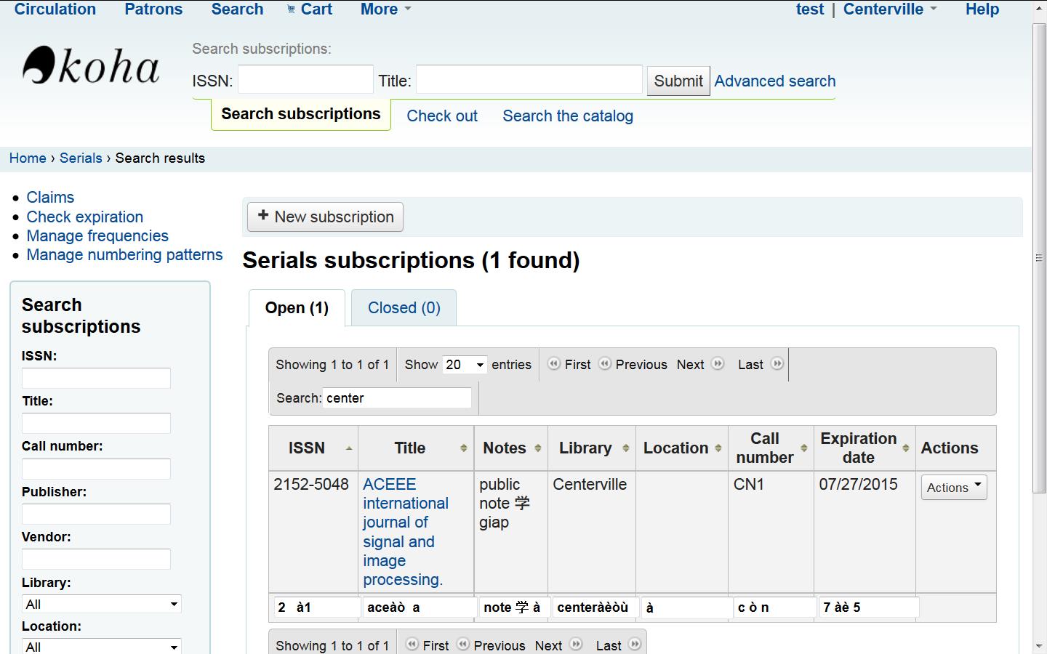Expand the Library filter dropdown in sidebar
Screen dimensions: 1047x654
tap(101, 605)
